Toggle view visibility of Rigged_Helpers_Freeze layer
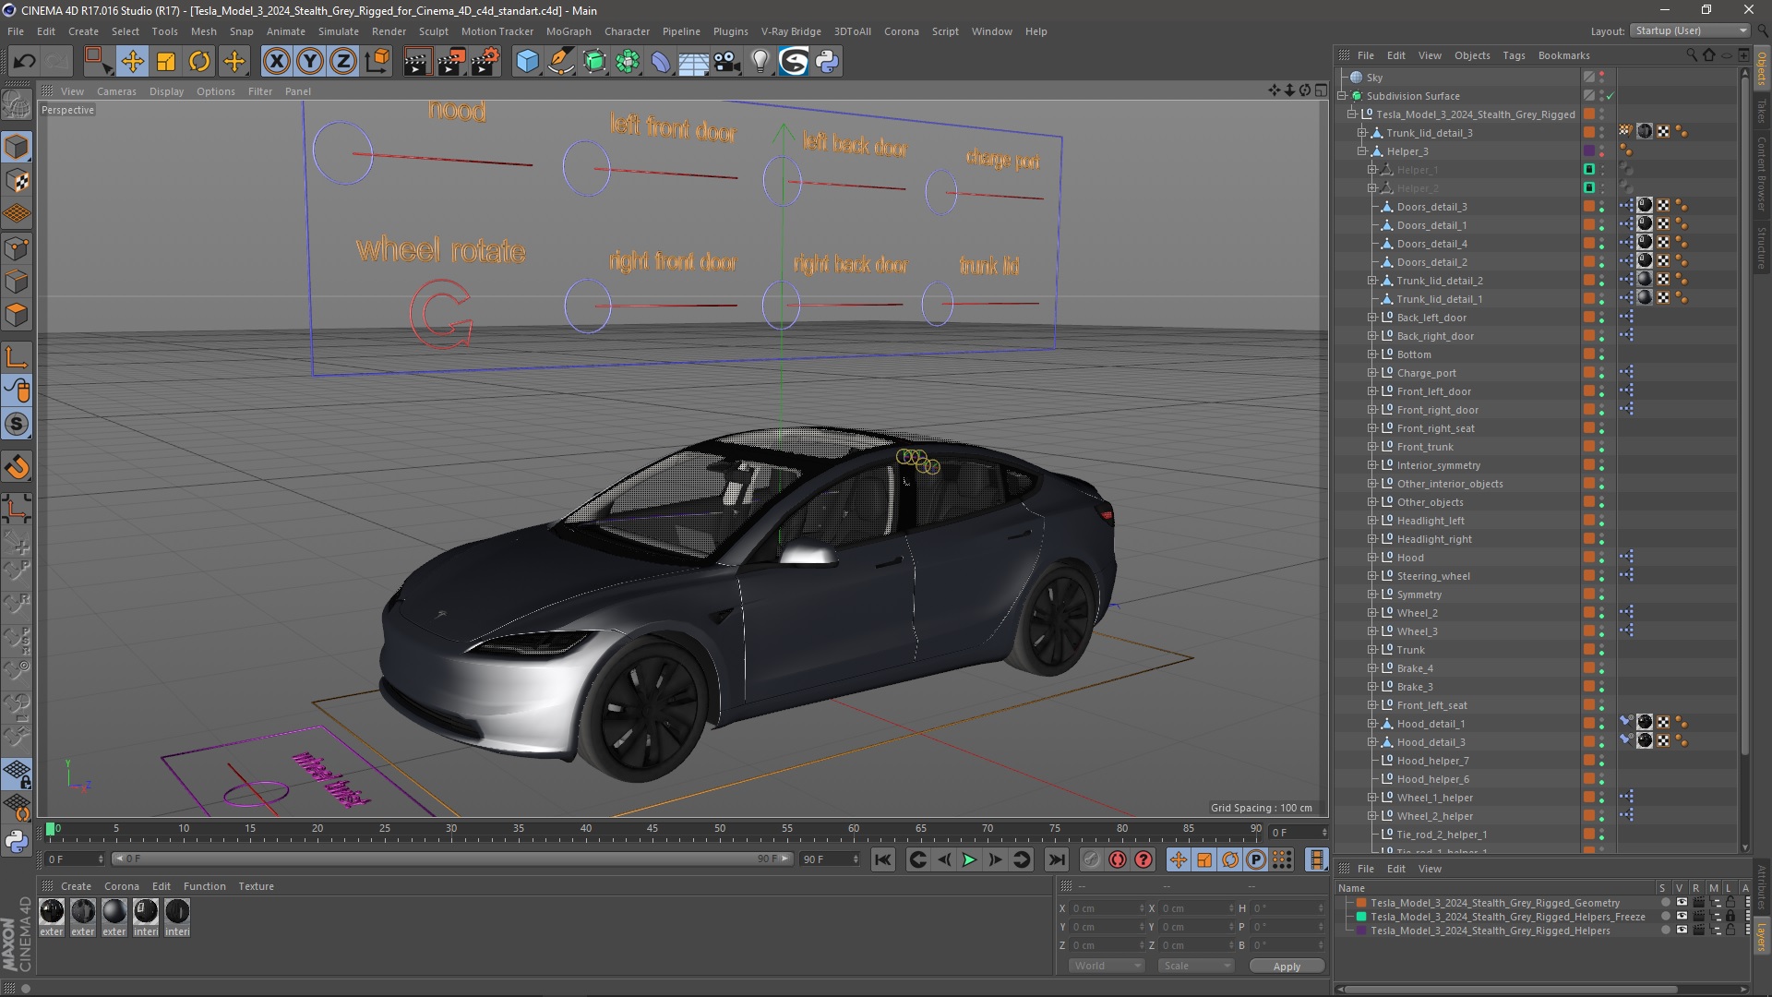The image size is (1772, 997). coord(1682,917)
